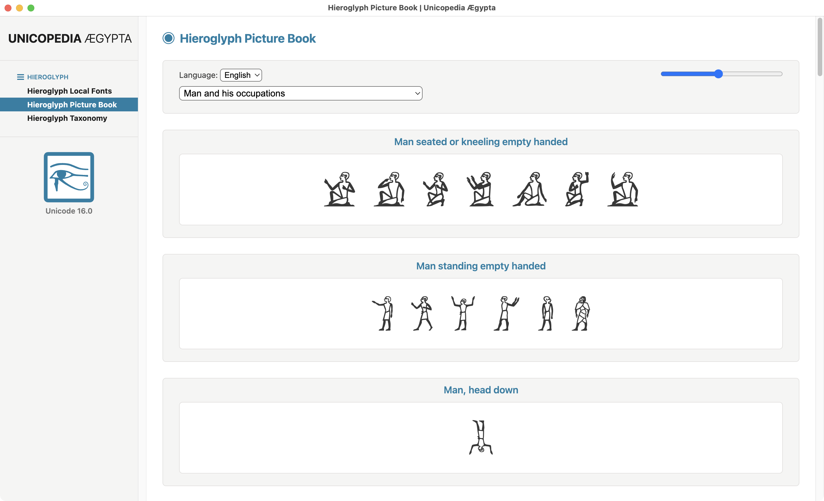Click the Eye of Horus Unicode logo

click(69, 177)
